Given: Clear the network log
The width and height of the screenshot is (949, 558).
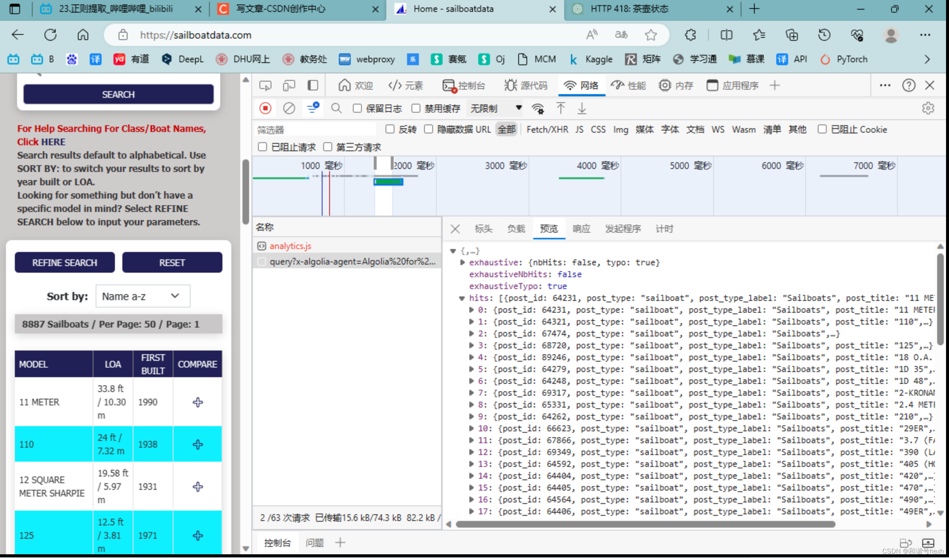Looking at the screenshot, I should pyautogui.click(x=289, y=109).
